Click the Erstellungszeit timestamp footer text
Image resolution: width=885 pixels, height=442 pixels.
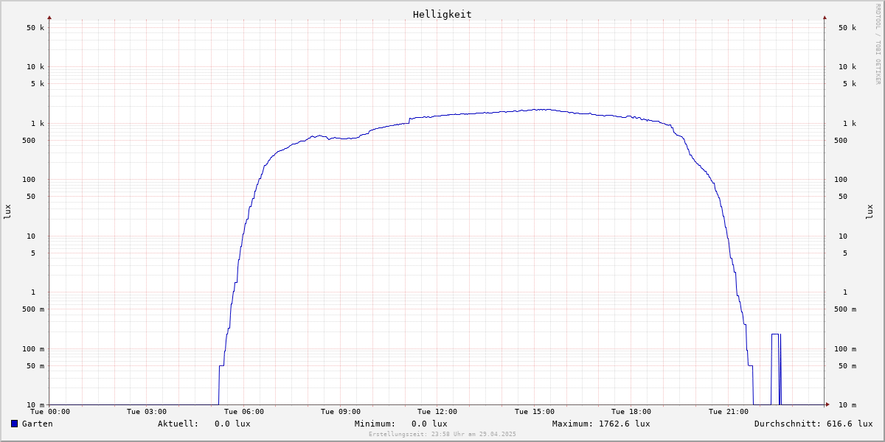(442, 434)
